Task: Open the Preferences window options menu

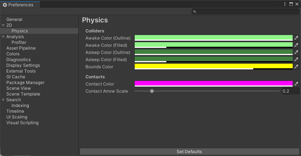Action: click(285, 4)
